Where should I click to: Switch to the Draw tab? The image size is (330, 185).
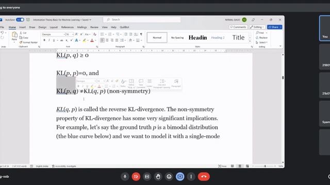(x=32, y=27)
